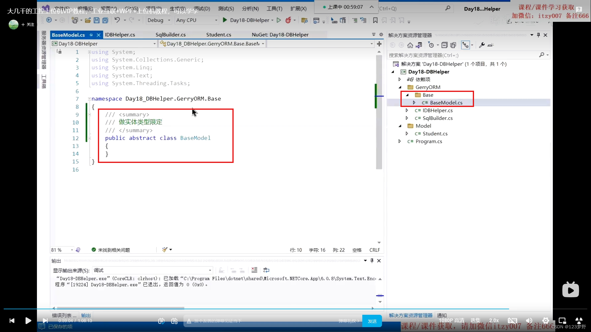Image resolution: width=591 pixels, height=332 pixels.
Task: Click the bookmark toolbar icon
Action: tap(375, 20)
